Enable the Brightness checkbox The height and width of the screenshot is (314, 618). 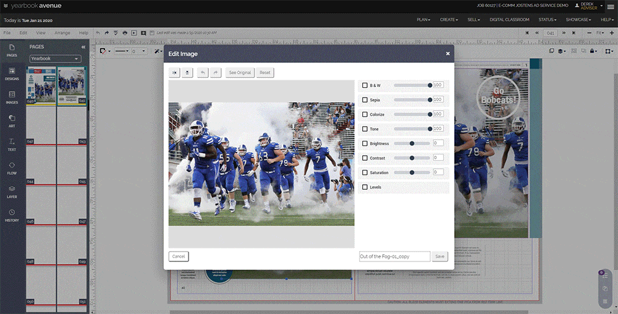[365, 143]
